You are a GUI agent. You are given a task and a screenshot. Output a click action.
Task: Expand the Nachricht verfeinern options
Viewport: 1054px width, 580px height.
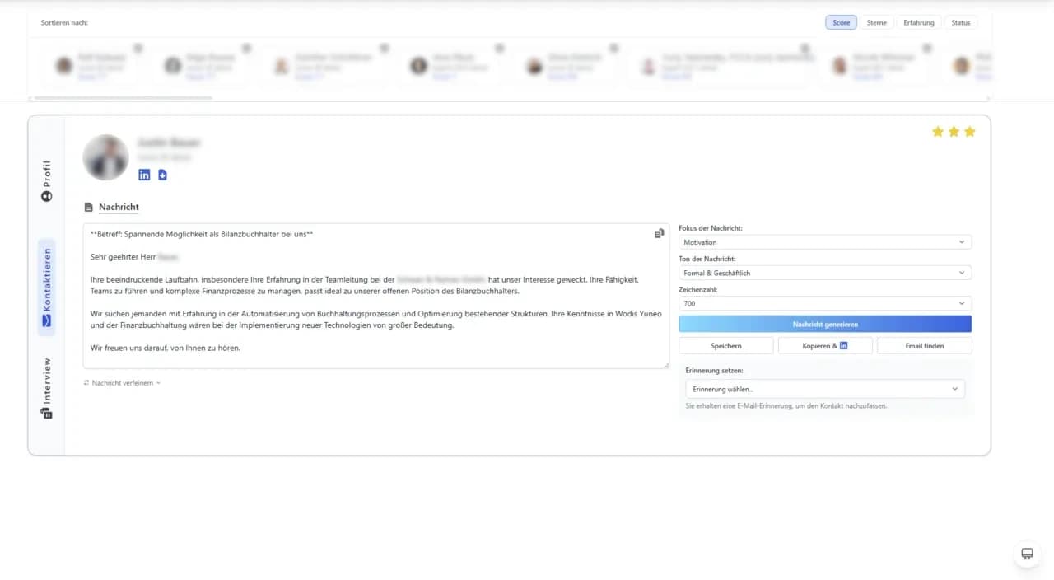[x=122, y=383]
